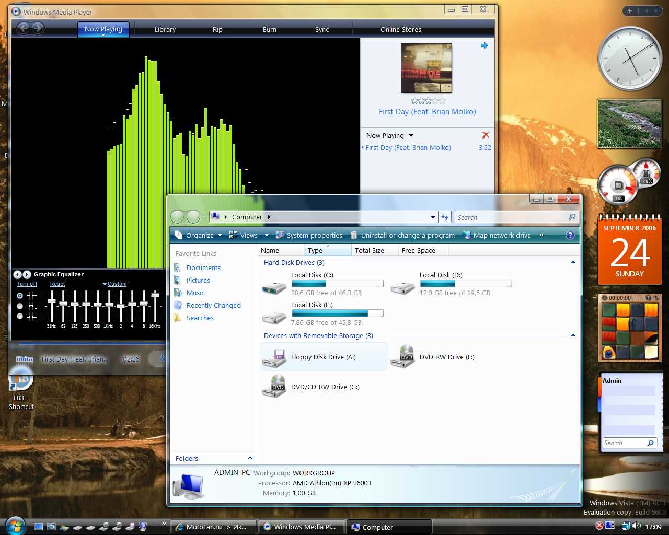Open the Sync tab
This screenshot has height=535, width=669.
(x=322, y=30)
